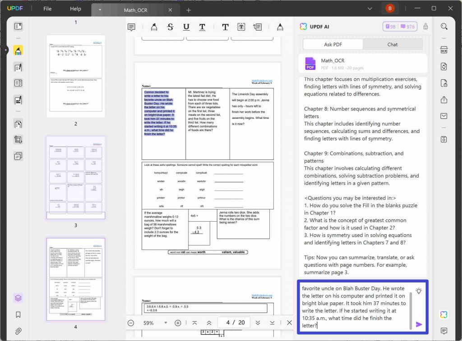Expand the zoom percentage dropdown
This screenshot has height=341, width=462.
[166, 323]
